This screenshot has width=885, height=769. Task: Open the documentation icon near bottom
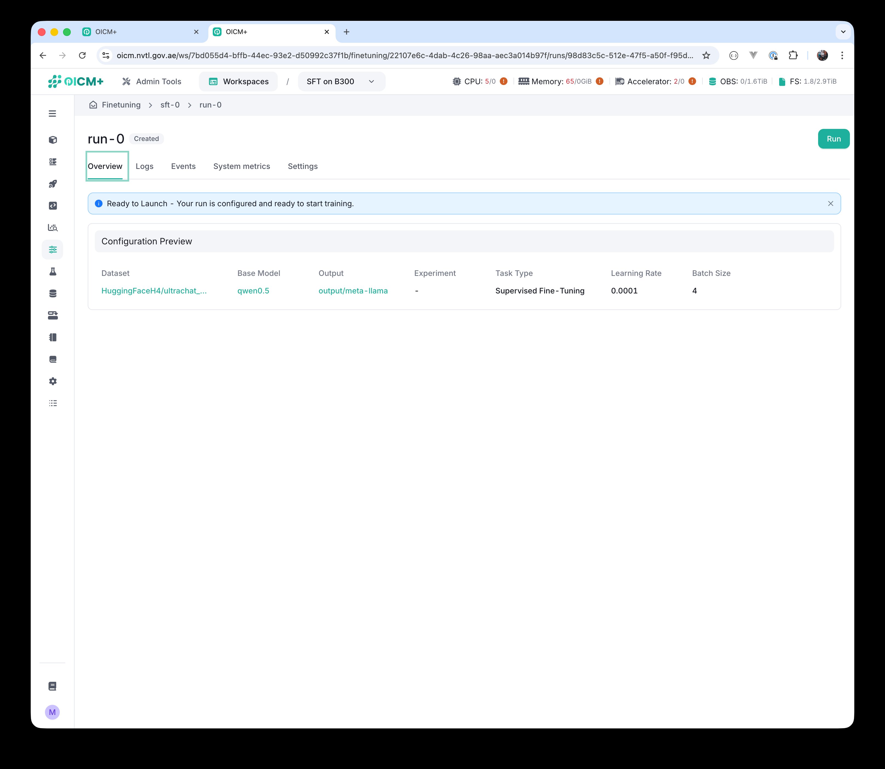pos(52,686)
